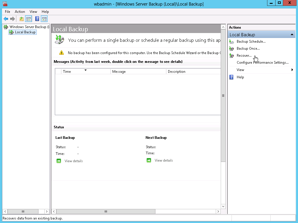Select Windows Server Backup root node

28,27
